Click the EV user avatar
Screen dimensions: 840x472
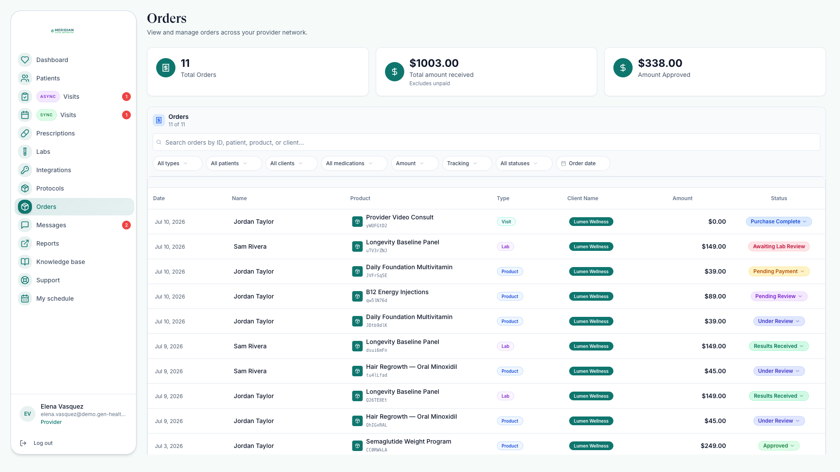click(x=28, y=414)
